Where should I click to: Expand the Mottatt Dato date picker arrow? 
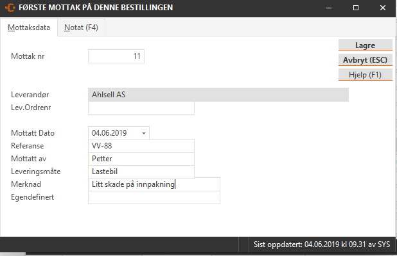(144, 133)
